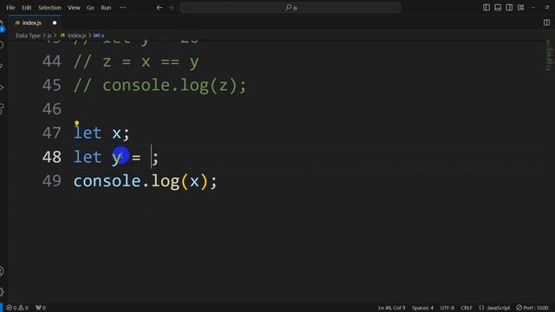This screenshot has height=312, width=555.
Task: Click the command center search box
Action: (x=291, y=8)
